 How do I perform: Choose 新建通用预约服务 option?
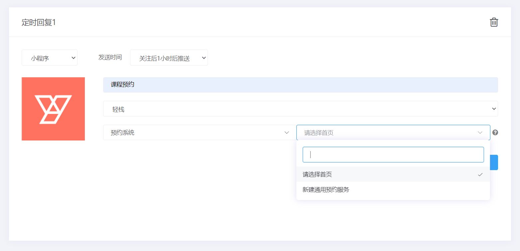pyautogui.click(x=393, y=190)
